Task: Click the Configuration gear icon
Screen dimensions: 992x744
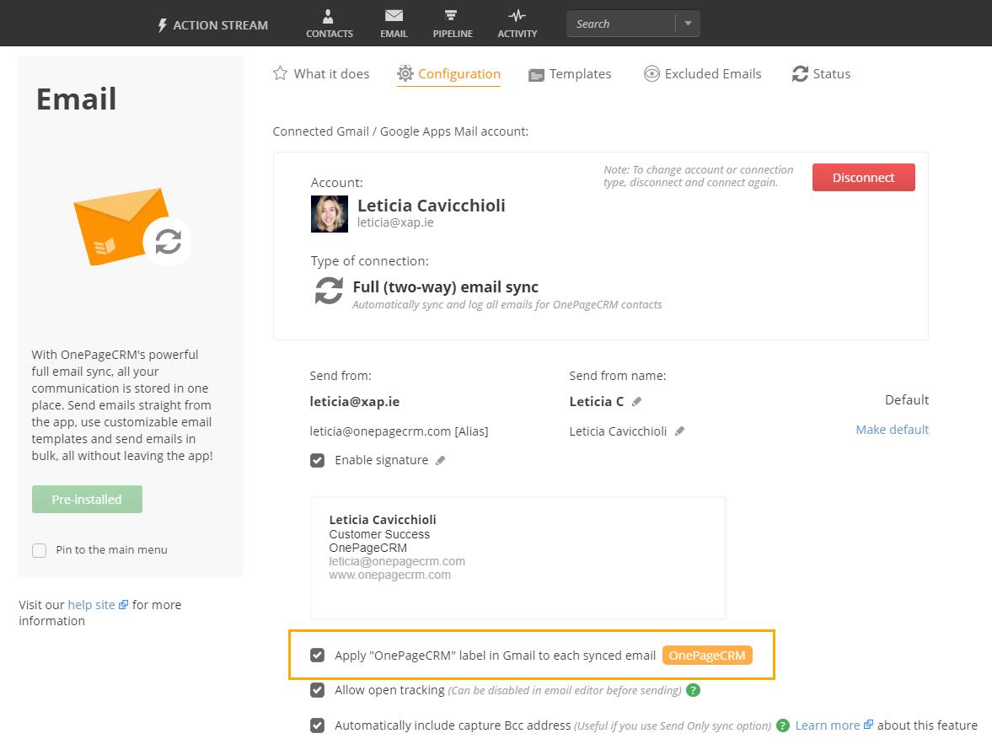Action: (x=405, y=73)
